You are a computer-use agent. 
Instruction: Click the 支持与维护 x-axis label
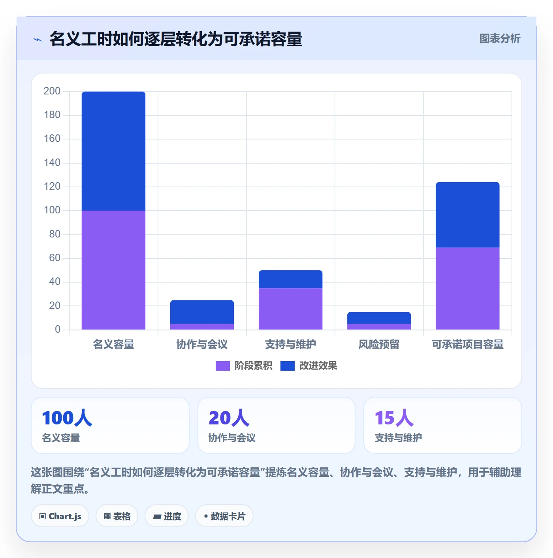pos(290,345)
